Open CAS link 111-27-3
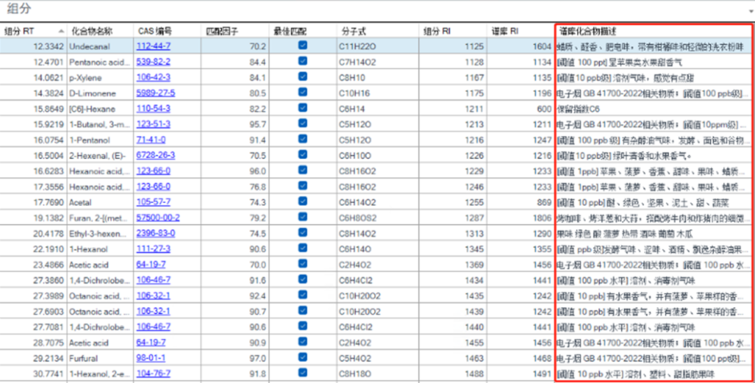755x383 pixels. tap(154, 250)
